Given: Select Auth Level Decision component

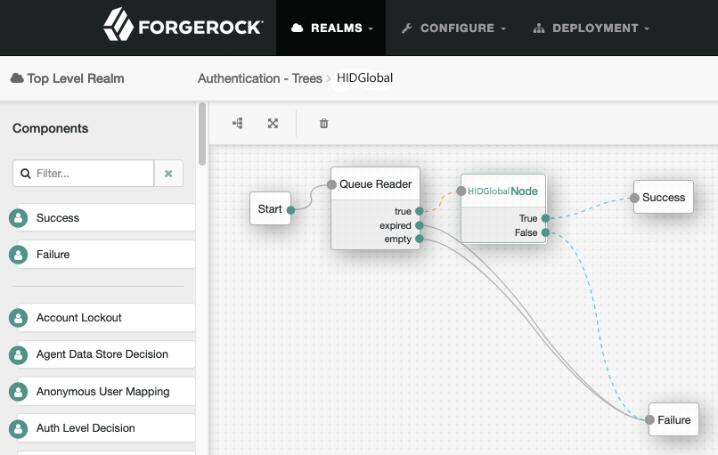Looking at the screenshot, I should click(106, 428).
